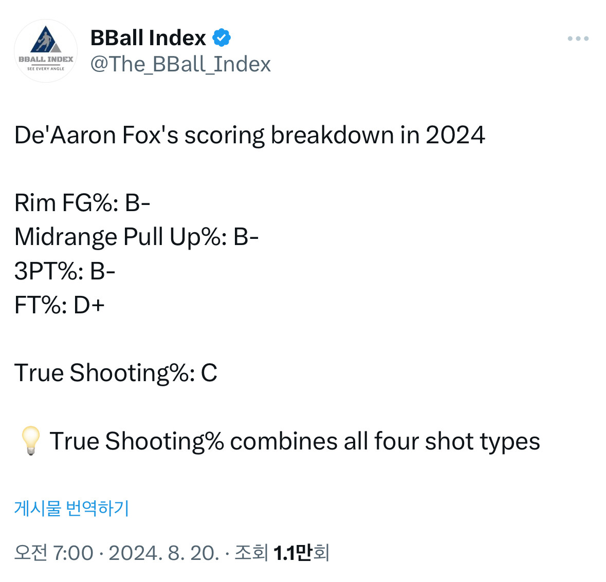The height and width of the screenshot is (582, 606).
Task: Select the True Shooting%: C line
Action: [x=116, y=373]
